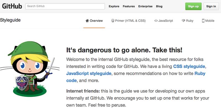Click the Primer database icon
Image resolution: width=221 pixels, height=110 pixels.
point(113,21)
